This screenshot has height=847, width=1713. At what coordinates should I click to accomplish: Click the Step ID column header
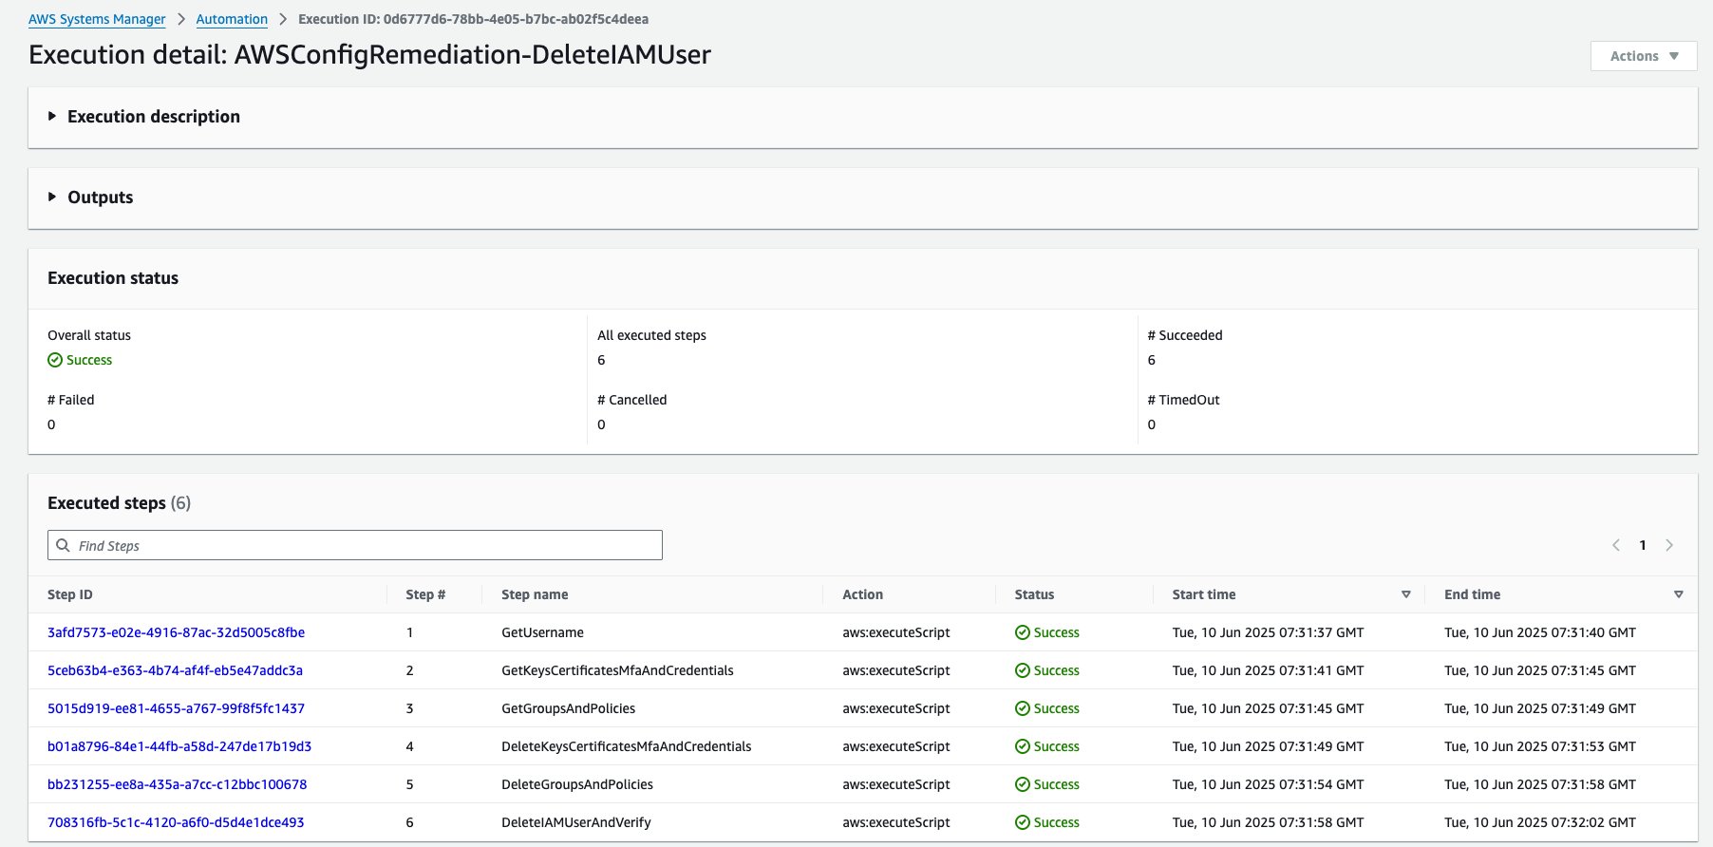click(70, 594)
